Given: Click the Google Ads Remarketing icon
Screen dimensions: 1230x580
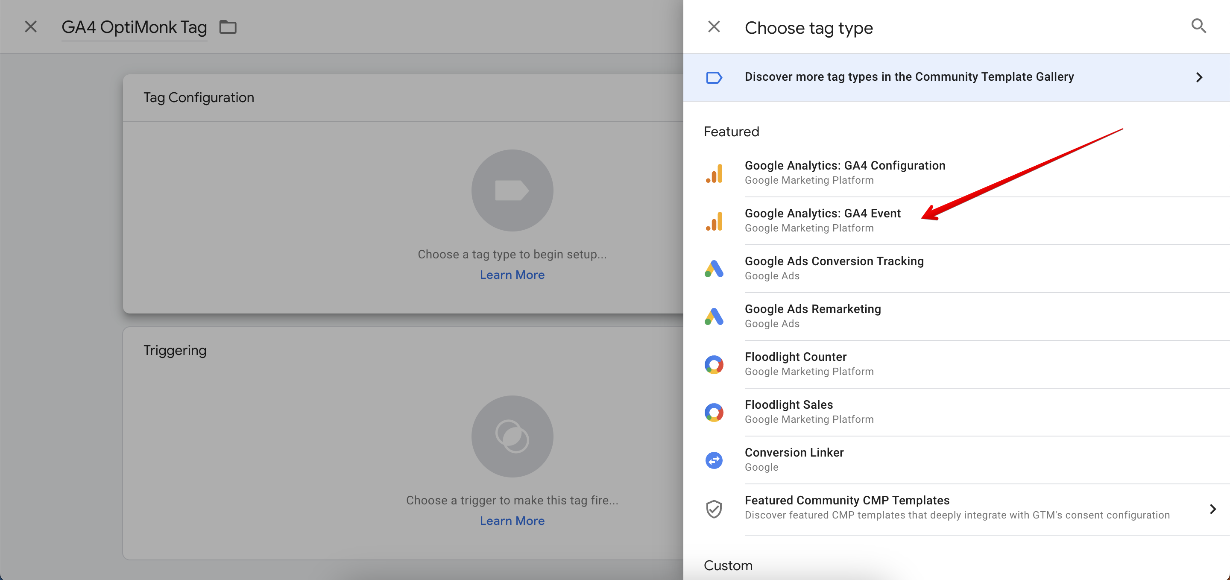Looking at the screenshot, I should tap(714, 316).
